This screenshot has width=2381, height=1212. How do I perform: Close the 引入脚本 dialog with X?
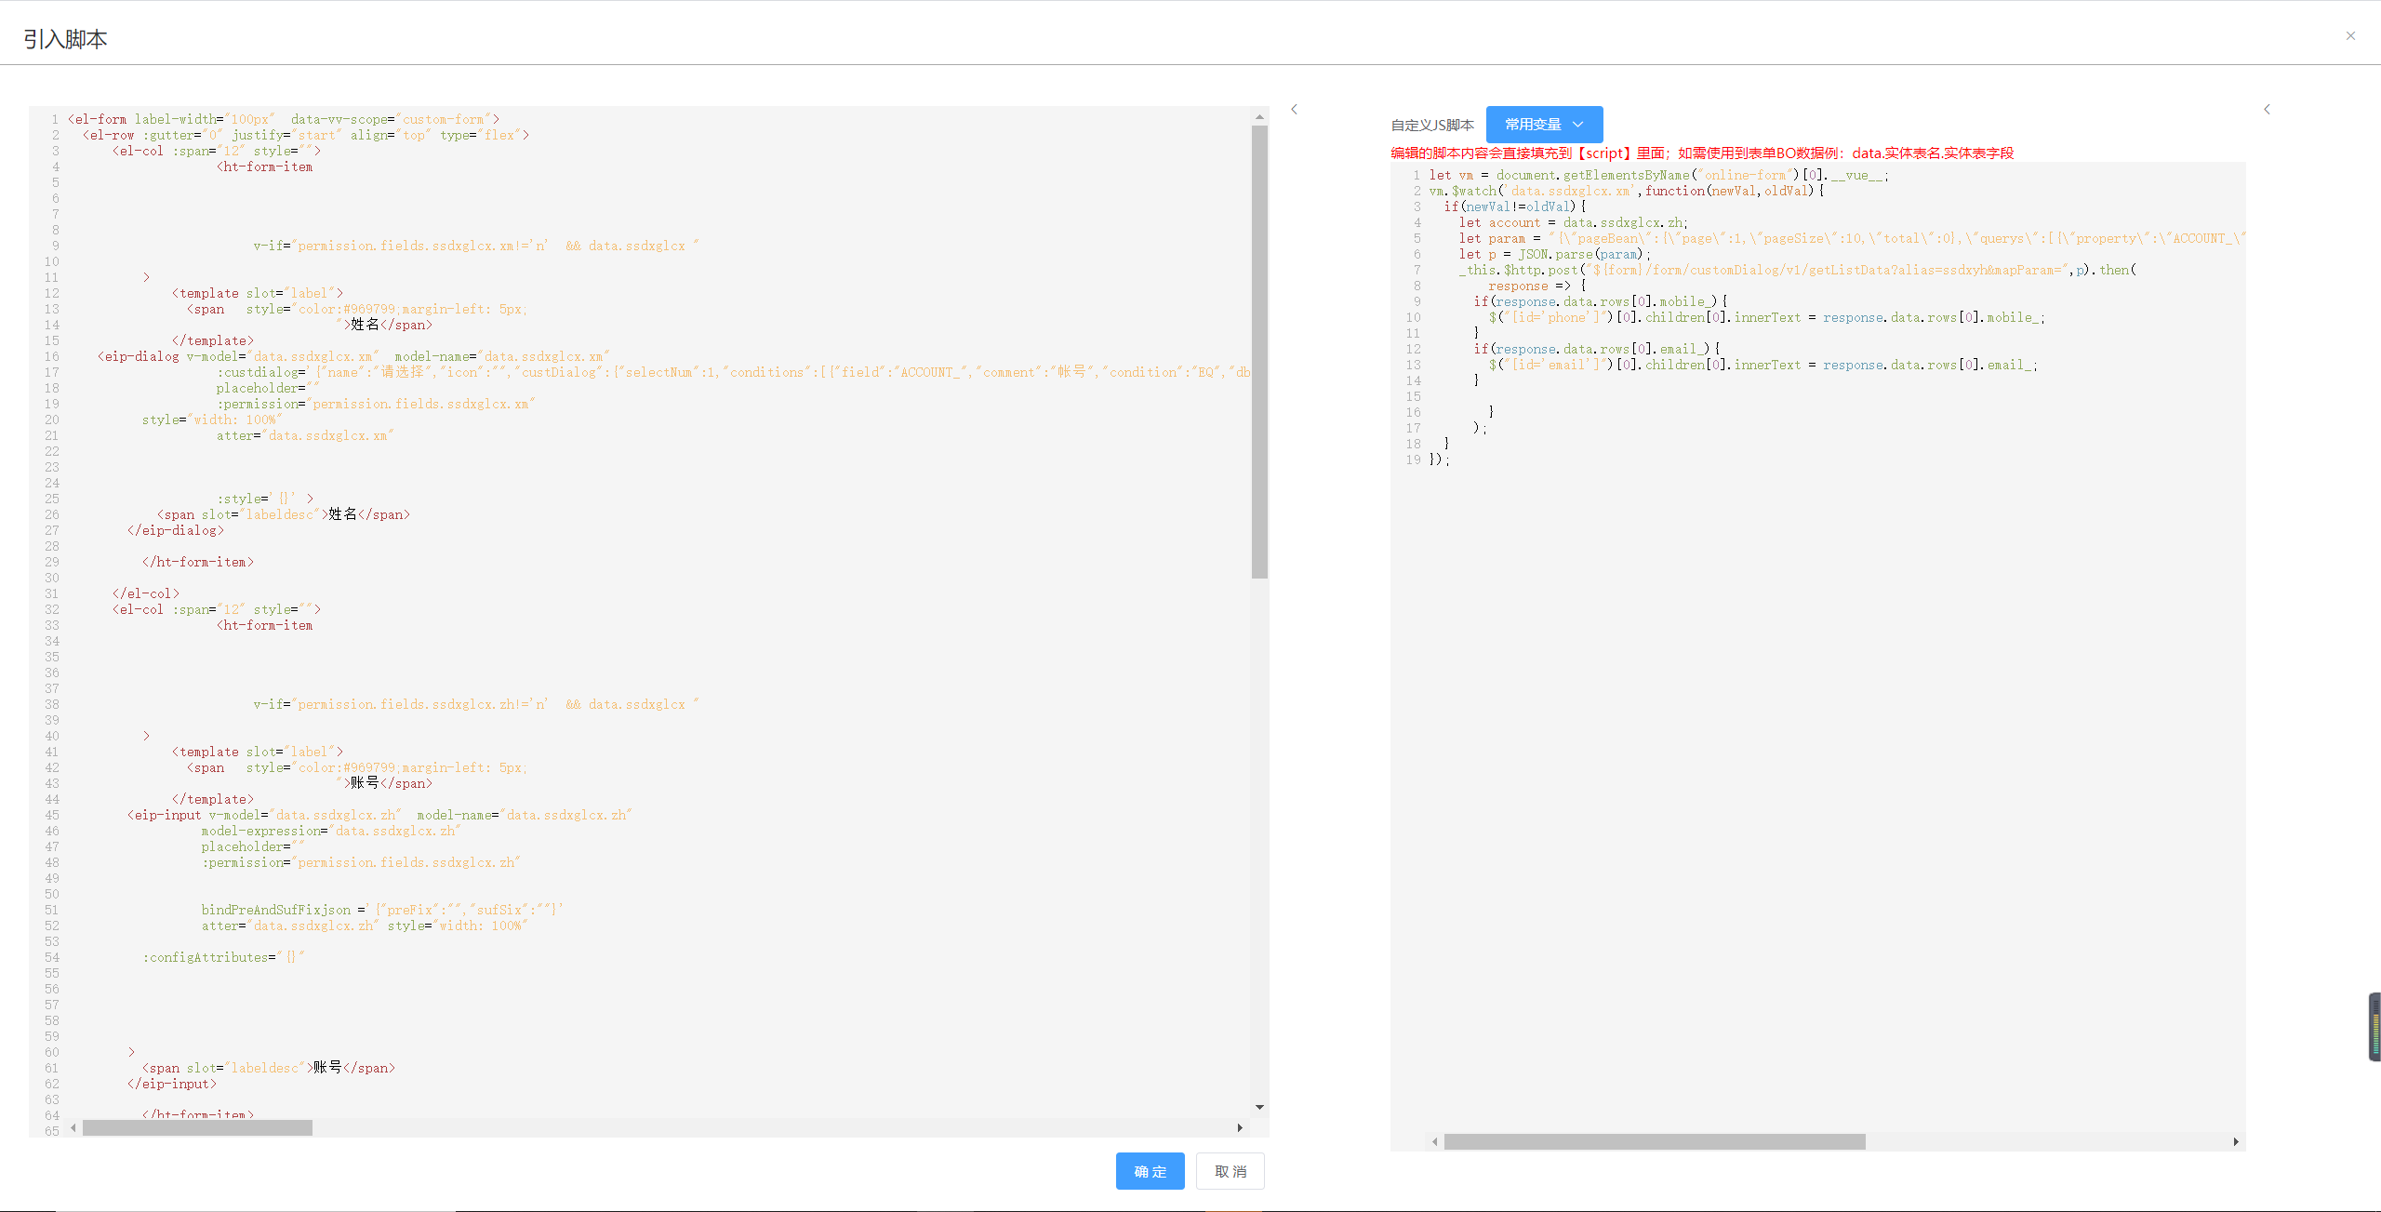tap(2350, 36)
